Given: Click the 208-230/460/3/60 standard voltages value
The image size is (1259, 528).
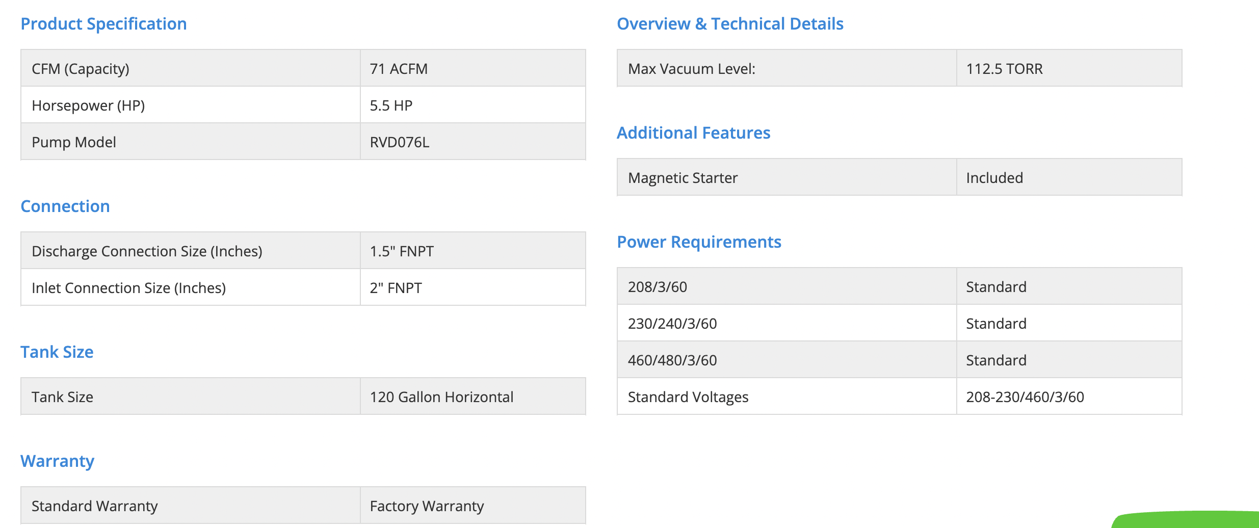Looking at the screenshot, I should click(1025, 397).
